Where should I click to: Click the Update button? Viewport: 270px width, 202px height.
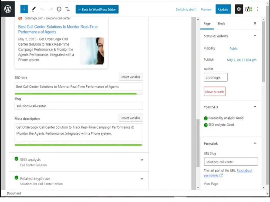tap(223, 9)
